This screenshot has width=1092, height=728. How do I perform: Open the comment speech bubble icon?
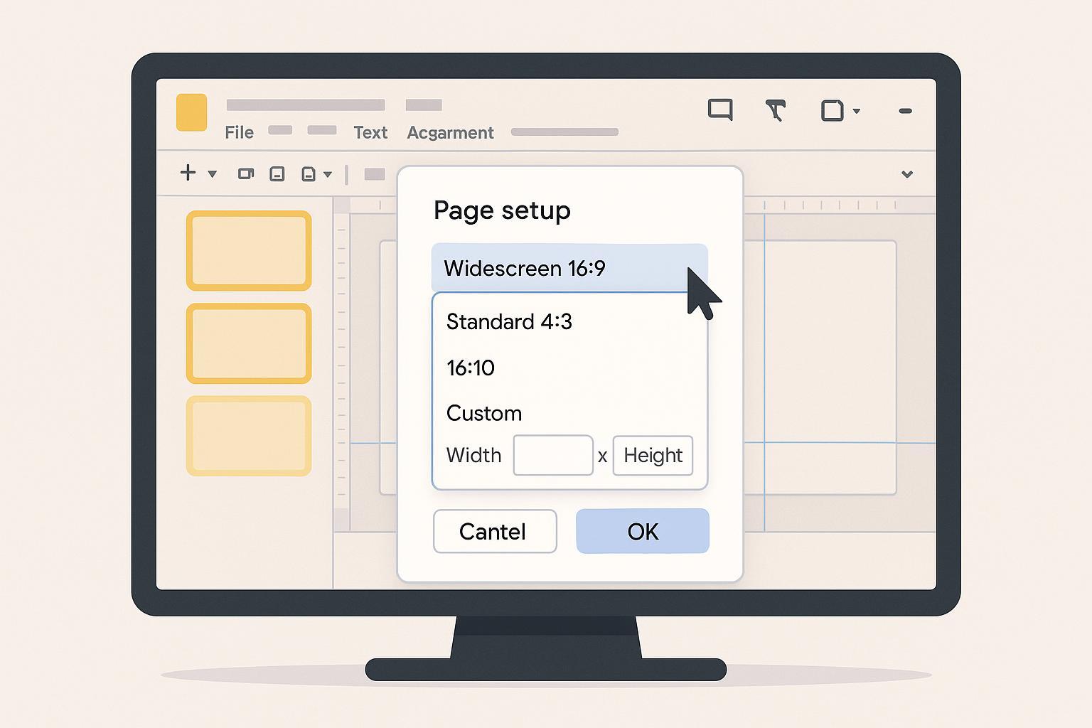719,110
